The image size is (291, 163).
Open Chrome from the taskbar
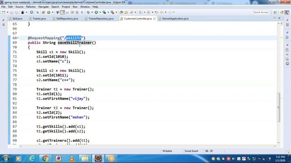[45, 158]
